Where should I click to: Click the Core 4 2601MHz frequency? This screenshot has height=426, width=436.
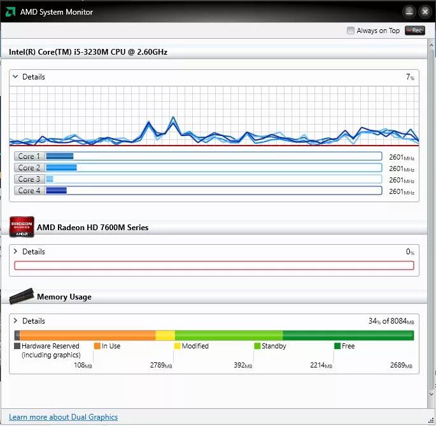(x=402, y=191)
